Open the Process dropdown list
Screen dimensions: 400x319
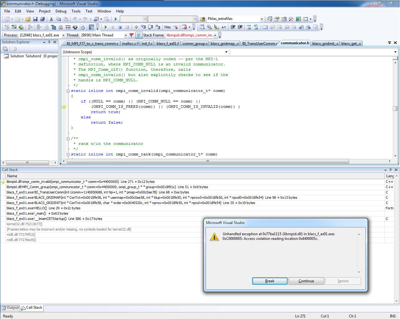tap(63, 35)
